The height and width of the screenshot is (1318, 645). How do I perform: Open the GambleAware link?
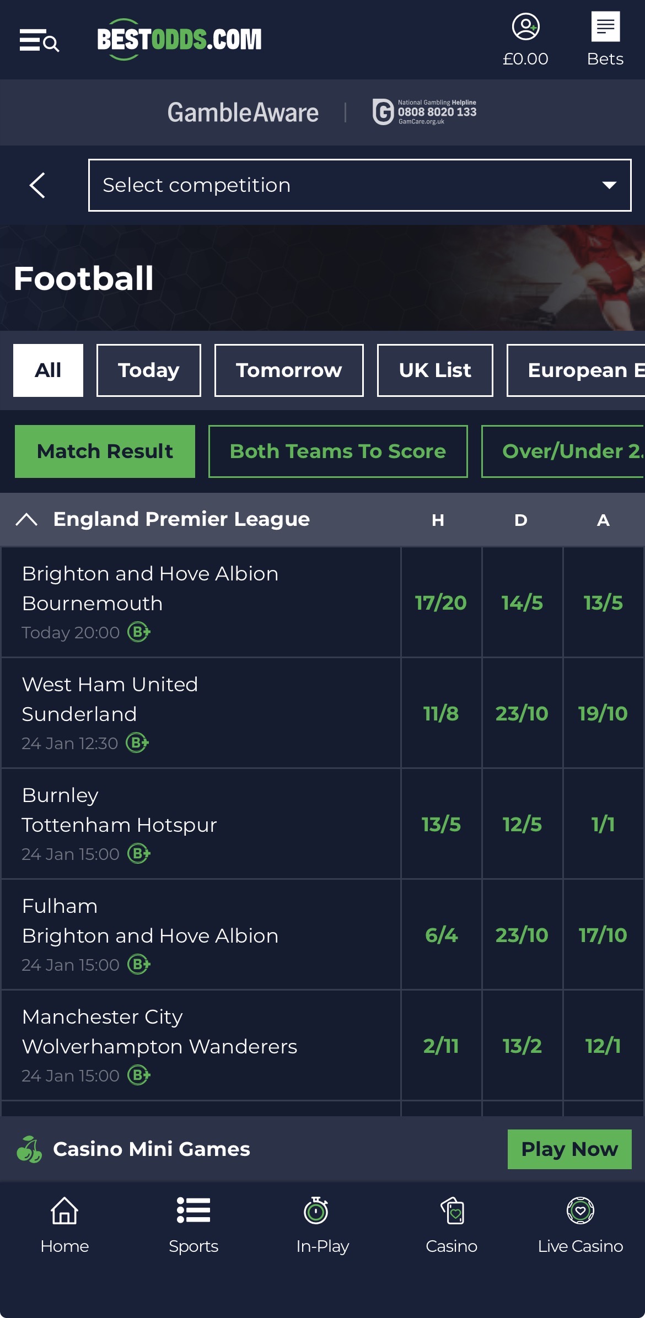[x=243, y=112]
